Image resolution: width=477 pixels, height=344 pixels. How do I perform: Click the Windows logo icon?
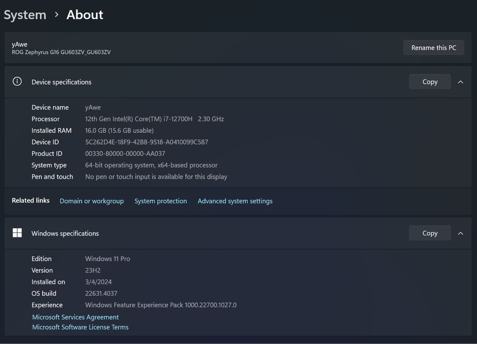tap(17, 233)
